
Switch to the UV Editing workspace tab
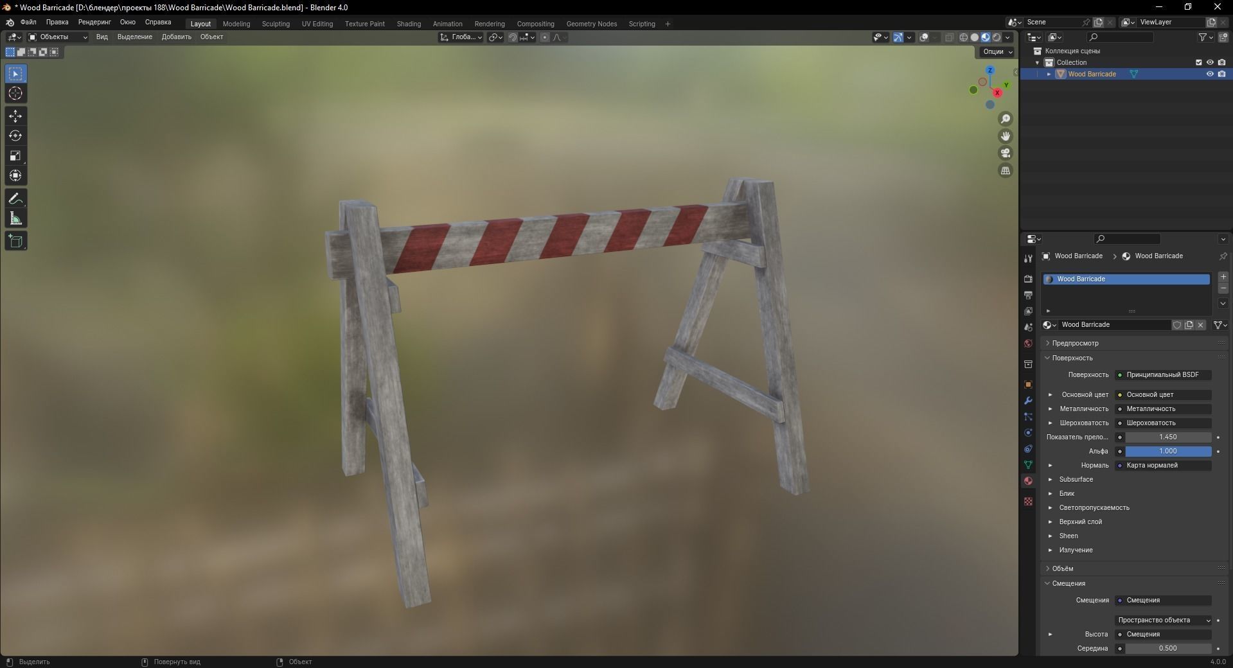point(317,24)
